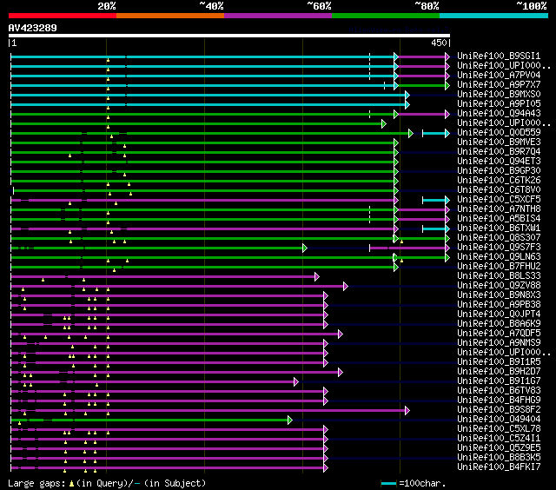Click the cyan alignment bar of UniRef100_B9MXS0
The image size is (556, 490).
pyautogui.click(x=208, y=95)
